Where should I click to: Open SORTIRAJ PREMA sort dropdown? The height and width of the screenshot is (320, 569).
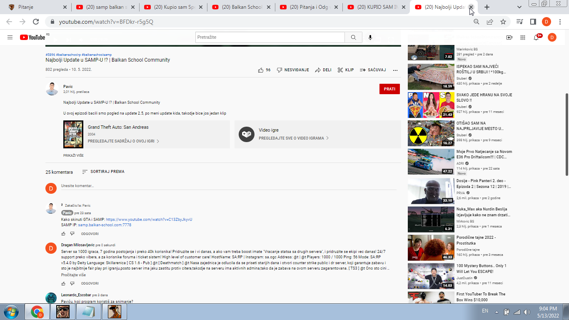coord(103,172)
